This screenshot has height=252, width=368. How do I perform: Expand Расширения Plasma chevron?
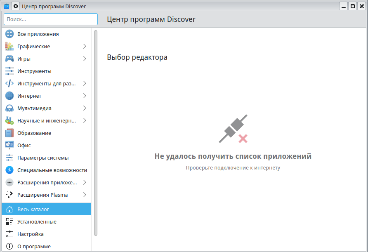85,195
